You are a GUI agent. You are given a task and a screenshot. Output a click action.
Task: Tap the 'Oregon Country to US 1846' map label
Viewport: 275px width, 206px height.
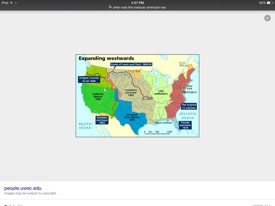click(89, 79)
